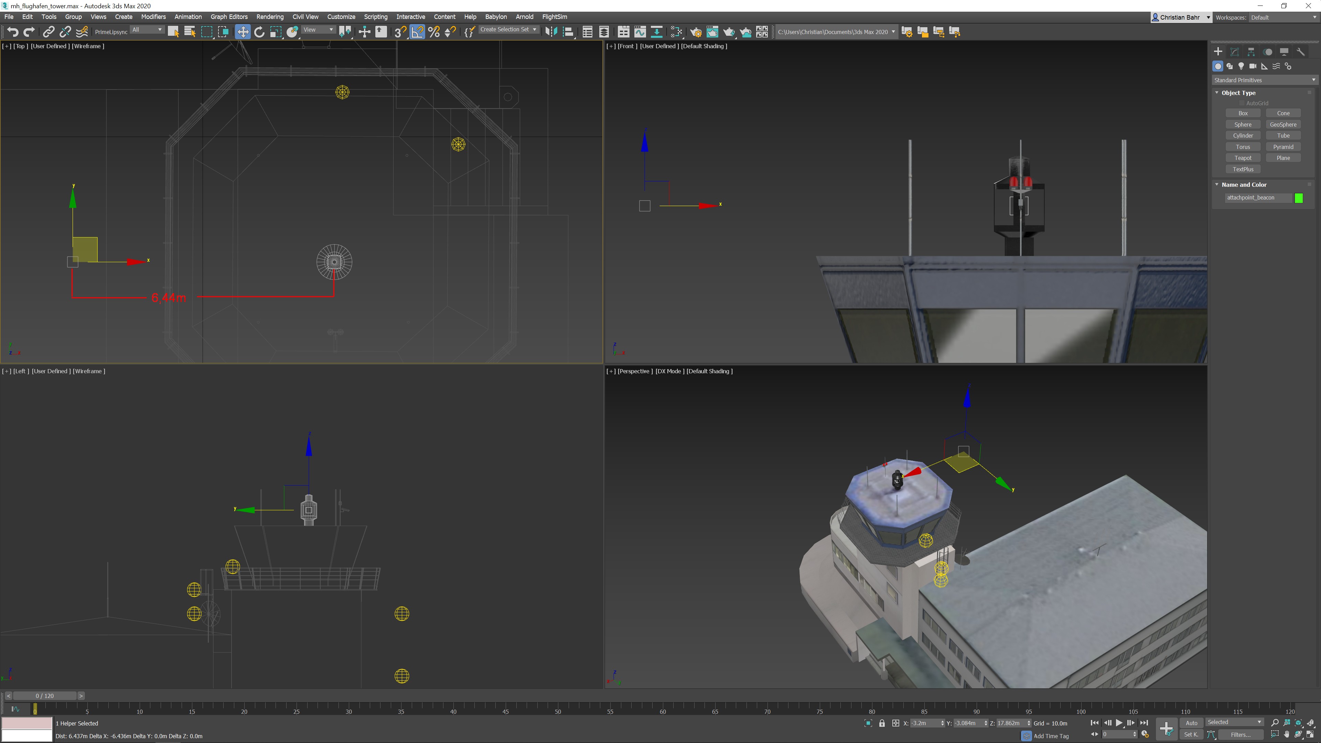Enable the AutoGrid checkbox

point(1242,103)
